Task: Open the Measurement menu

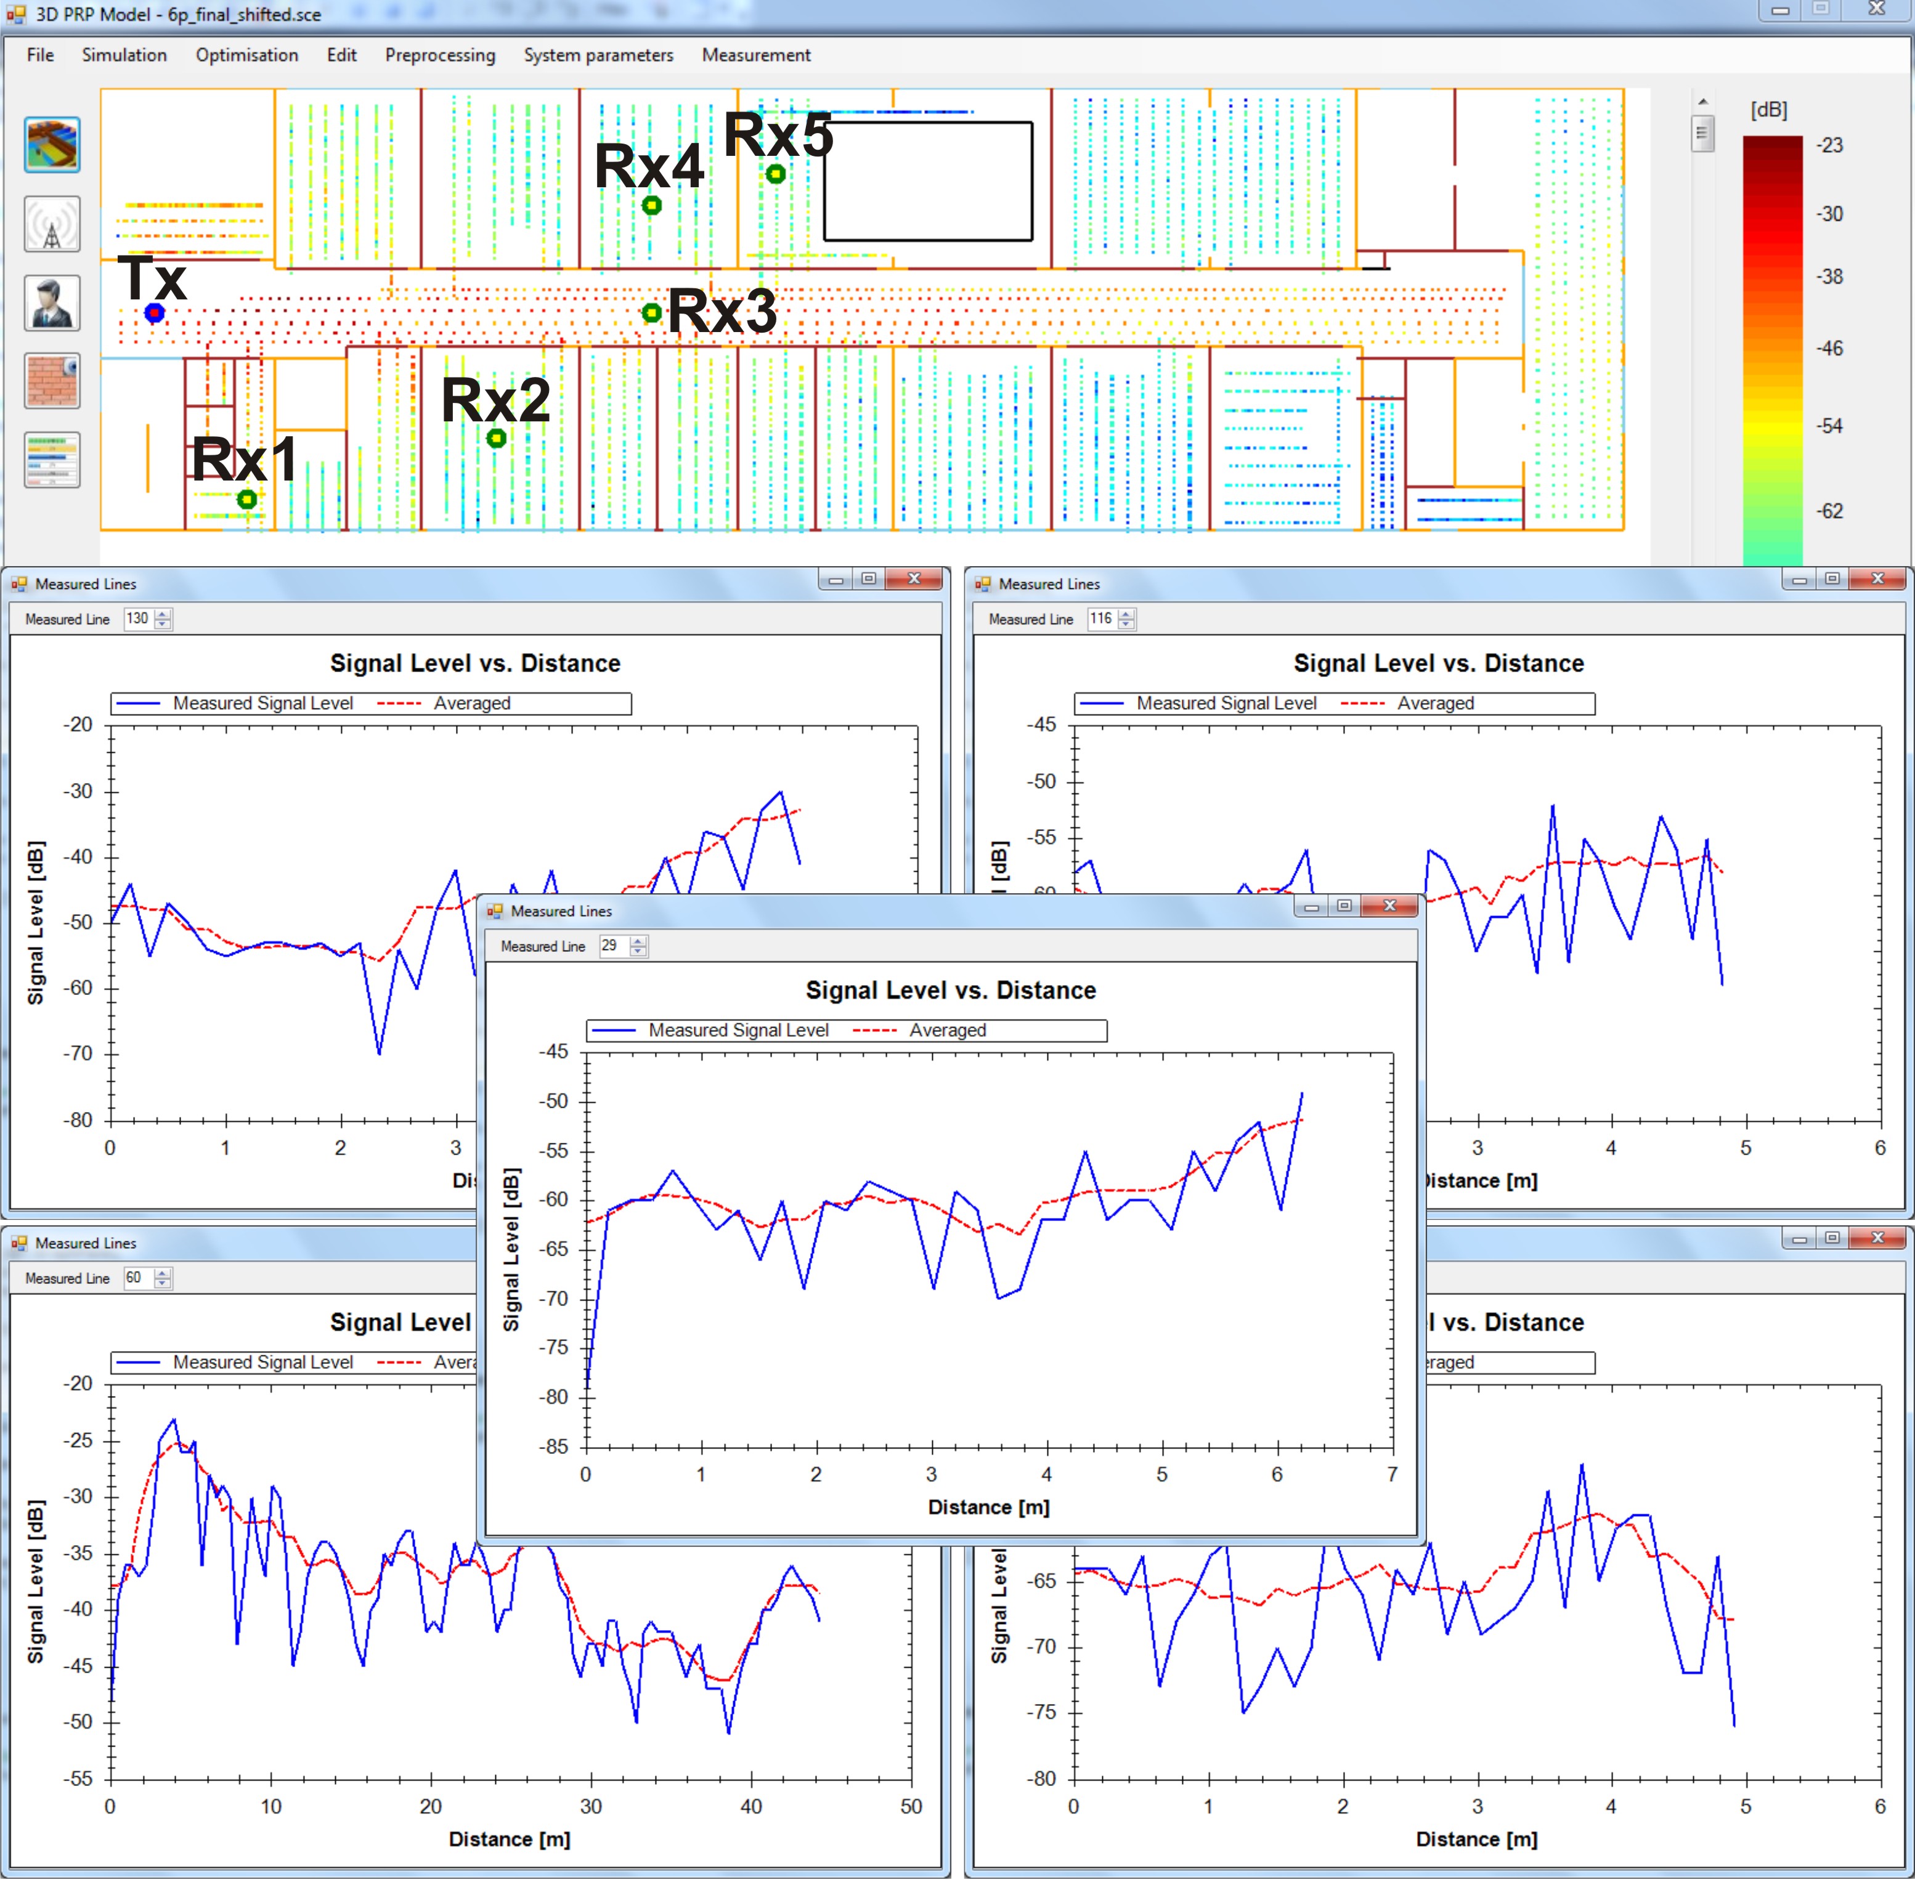Action: 756,55
